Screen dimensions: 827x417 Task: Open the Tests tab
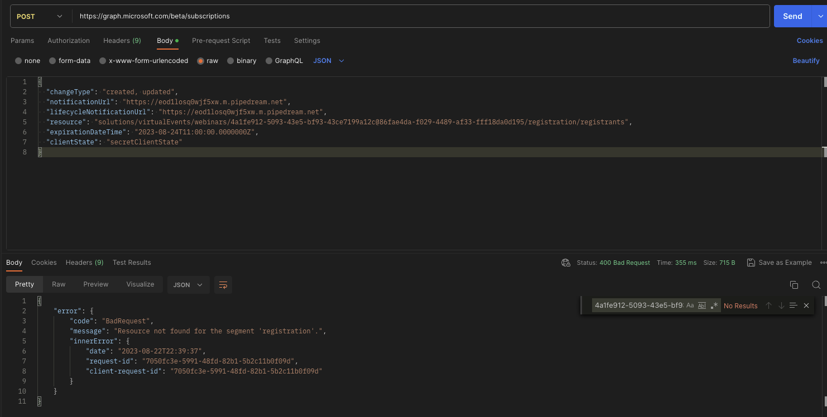coord(272,41)
